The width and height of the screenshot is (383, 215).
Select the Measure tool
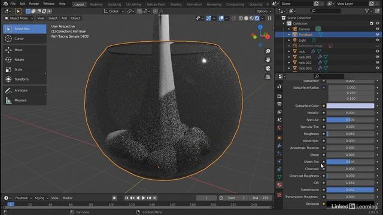point(25,100)
